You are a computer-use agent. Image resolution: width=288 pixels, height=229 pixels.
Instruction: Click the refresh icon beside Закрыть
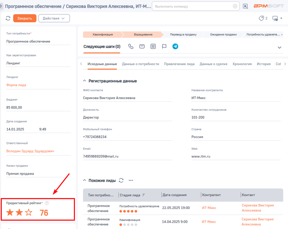8,18
